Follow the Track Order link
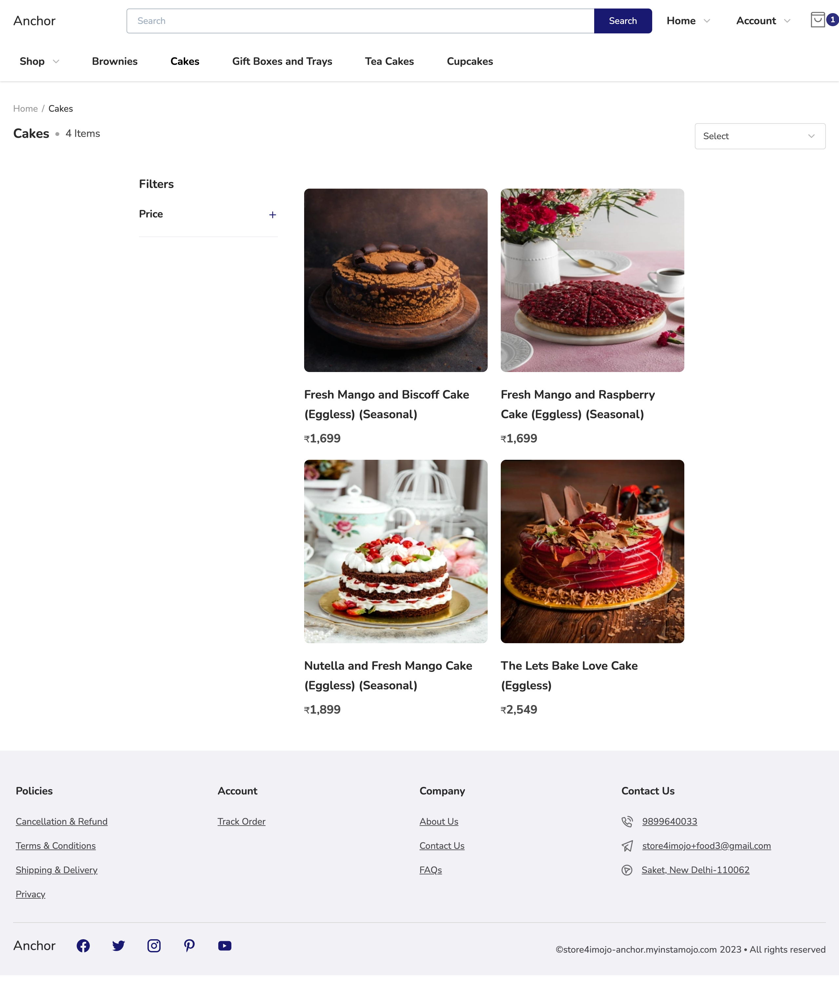 tap(241, 821)
